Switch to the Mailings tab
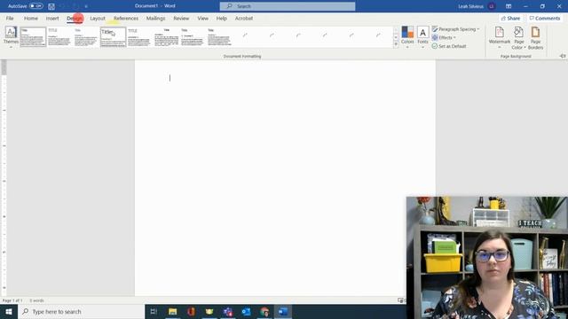Viewport: 568px width, 319px height. click(x=155, y=18)
